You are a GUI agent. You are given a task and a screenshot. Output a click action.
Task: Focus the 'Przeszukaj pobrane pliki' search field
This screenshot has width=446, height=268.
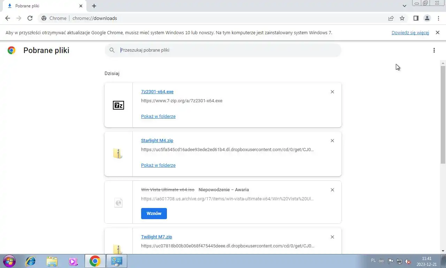[x=223, y=50]
